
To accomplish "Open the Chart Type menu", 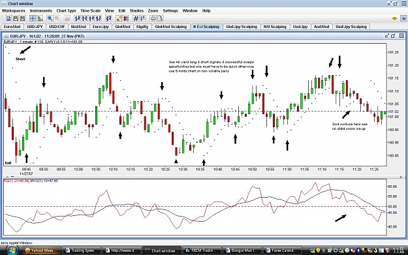I will tap(66, 10).
